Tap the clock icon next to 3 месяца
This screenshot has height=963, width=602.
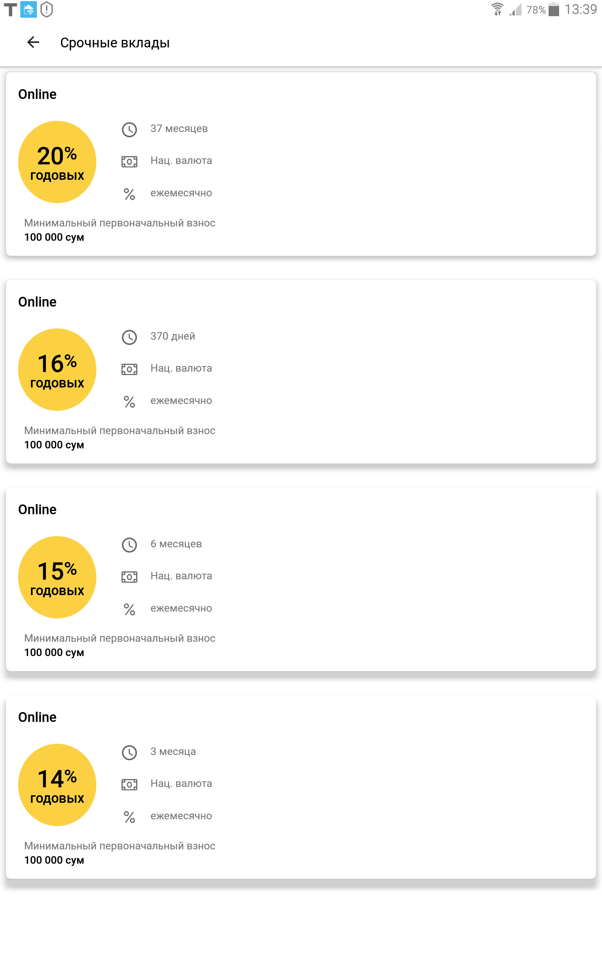tap(129, 752)
